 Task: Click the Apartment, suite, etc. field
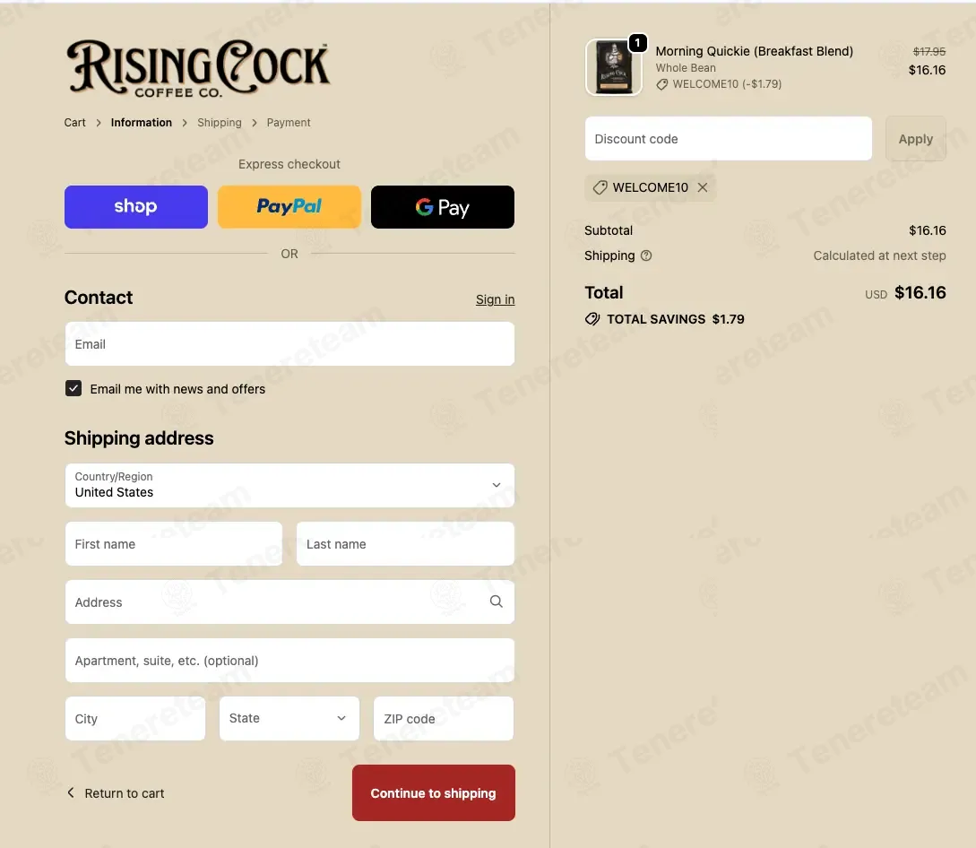[x=289, y=660]
